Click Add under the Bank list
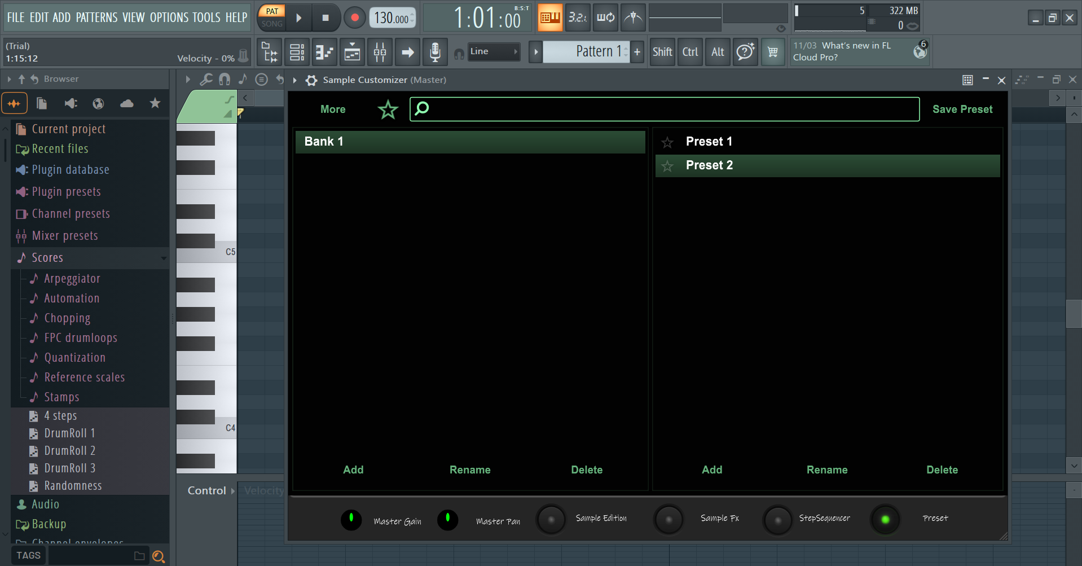Screen dimensions: 1082x566 pos(353,470)
